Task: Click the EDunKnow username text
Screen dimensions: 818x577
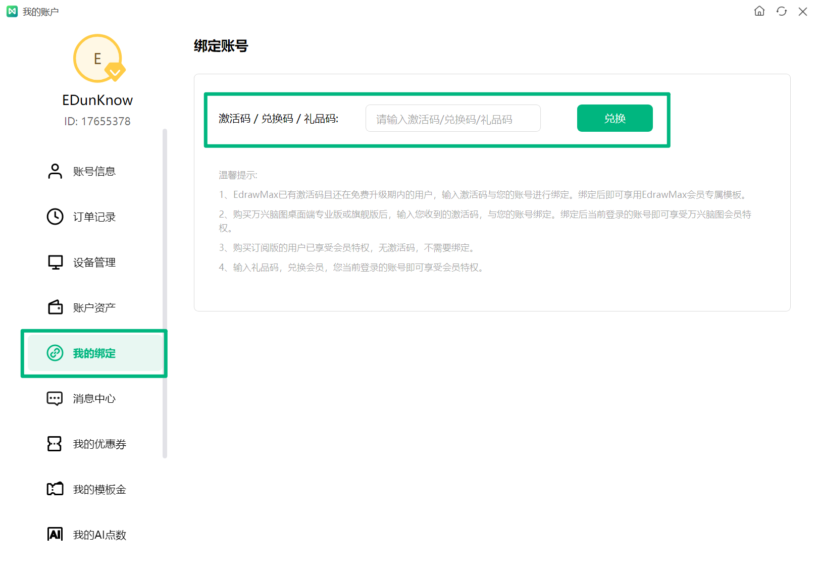Action: click(x=97, y=100)
